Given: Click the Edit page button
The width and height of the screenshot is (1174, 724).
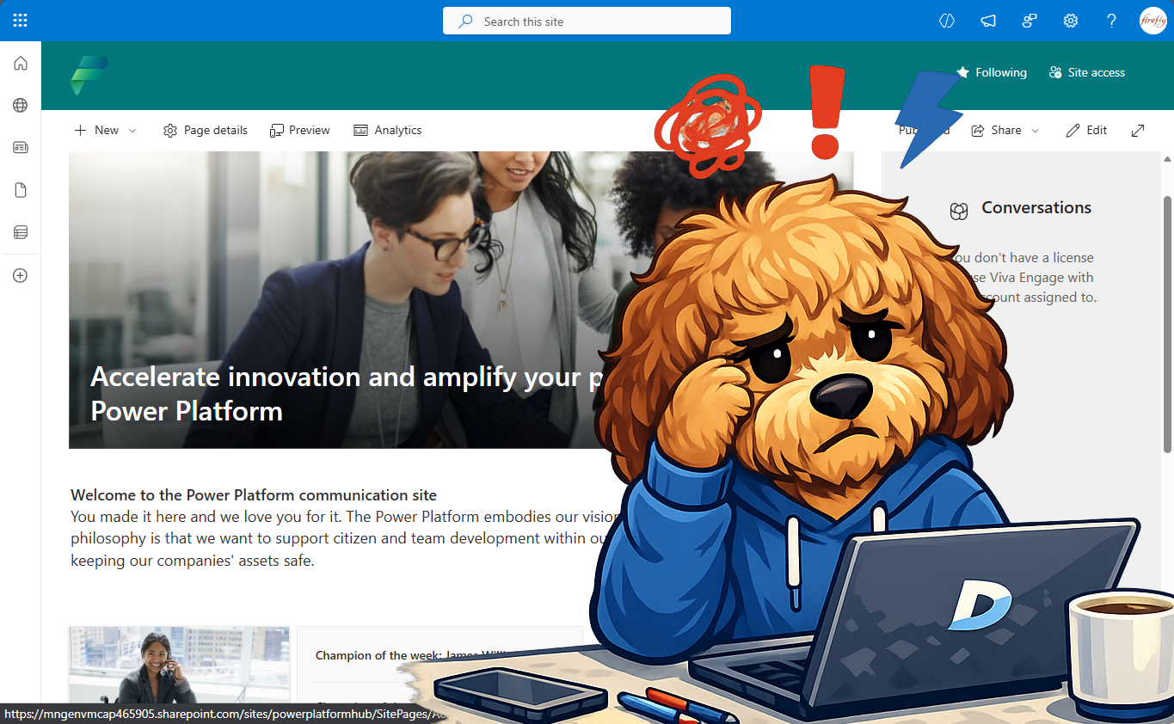Looking at the screenshot, I should (x=1086, y=131).
